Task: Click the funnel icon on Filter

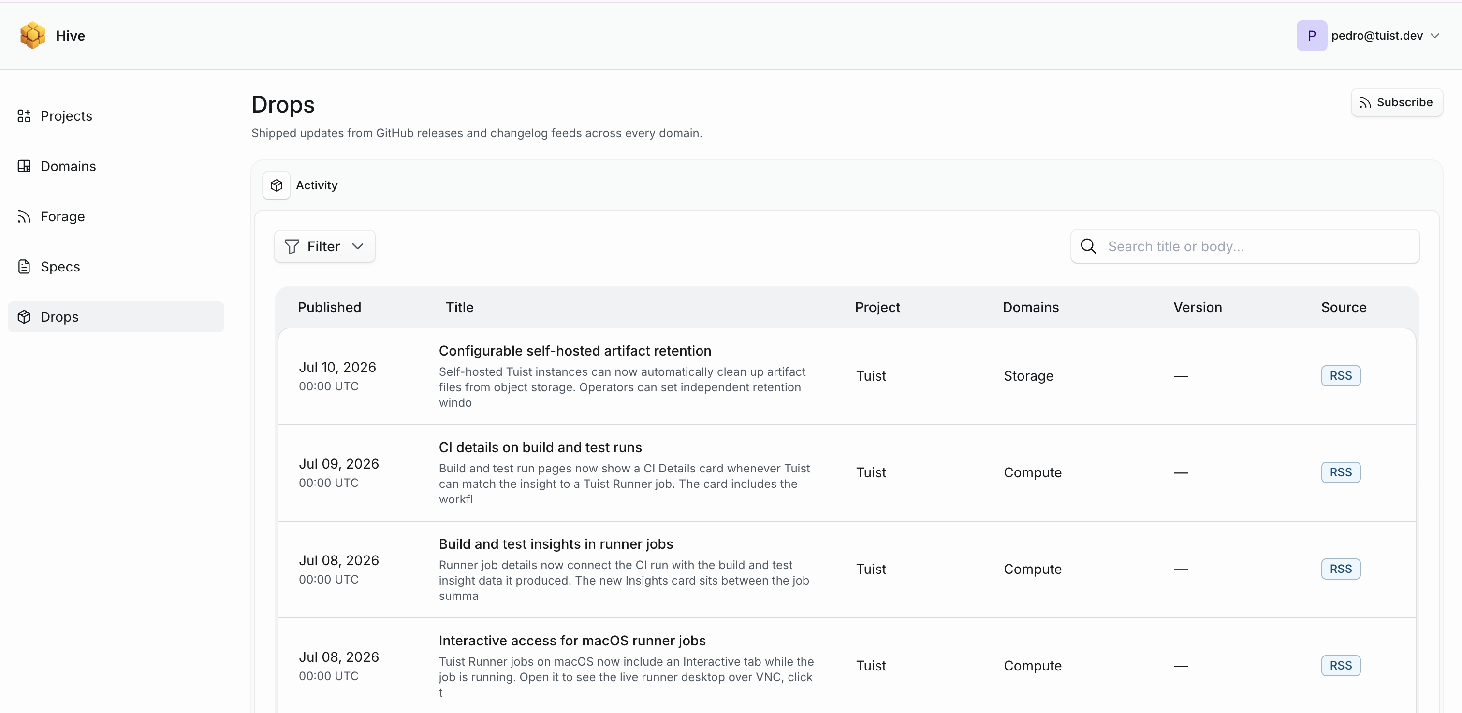Action: point(292,247)
